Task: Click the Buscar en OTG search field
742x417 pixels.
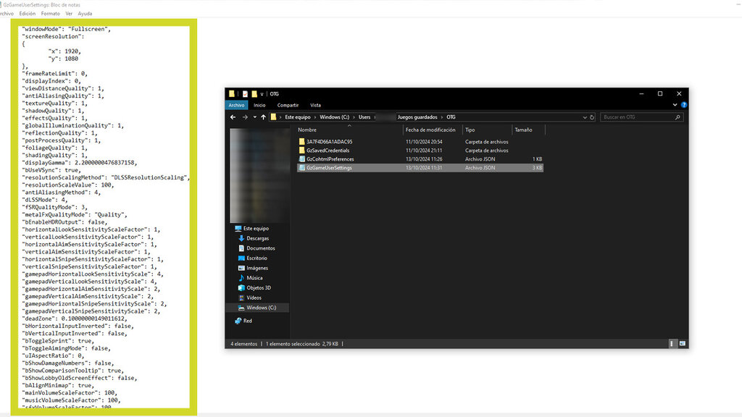Action: (638, 117)
